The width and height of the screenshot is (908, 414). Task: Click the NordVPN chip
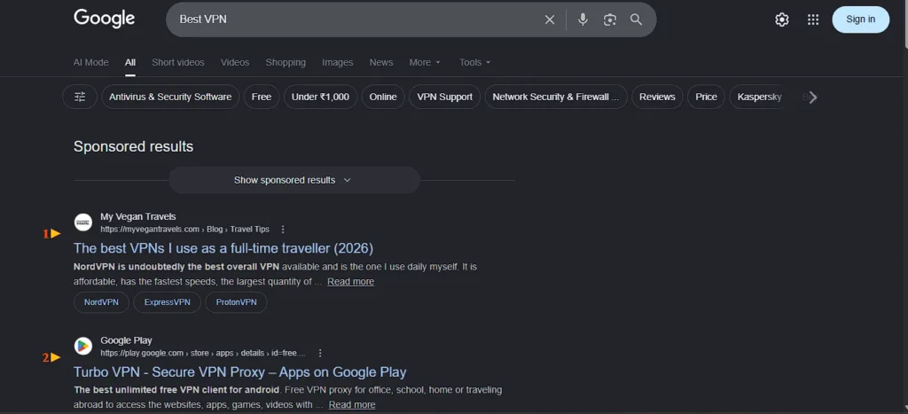[x=101, y=302]
